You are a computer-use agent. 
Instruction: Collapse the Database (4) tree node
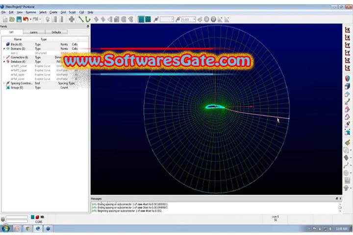click(4, 62)
